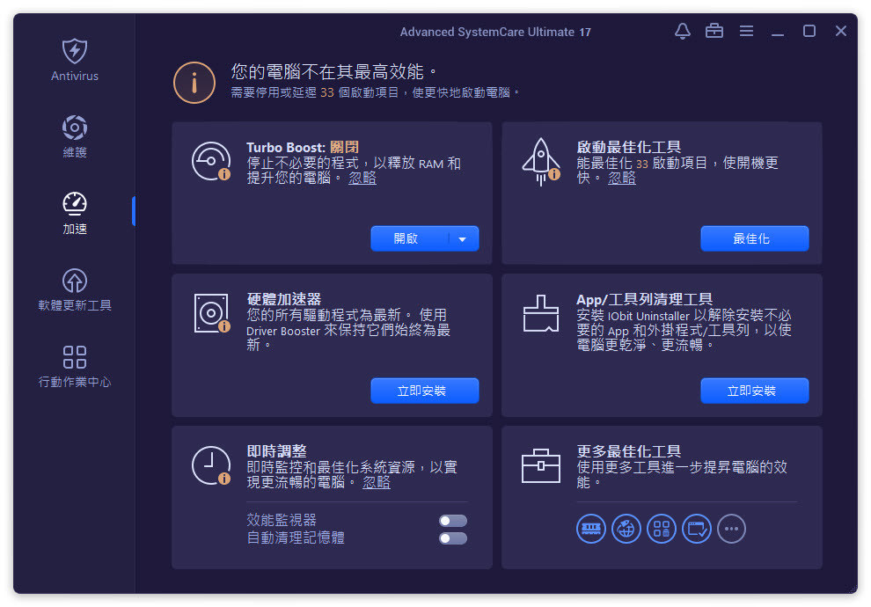Toggle the 效能監視器 switch

pyautogui.click(x=453, y=521)
